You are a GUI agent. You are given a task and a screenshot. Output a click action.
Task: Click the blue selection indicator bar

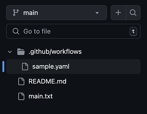click(x=3, y=66)
